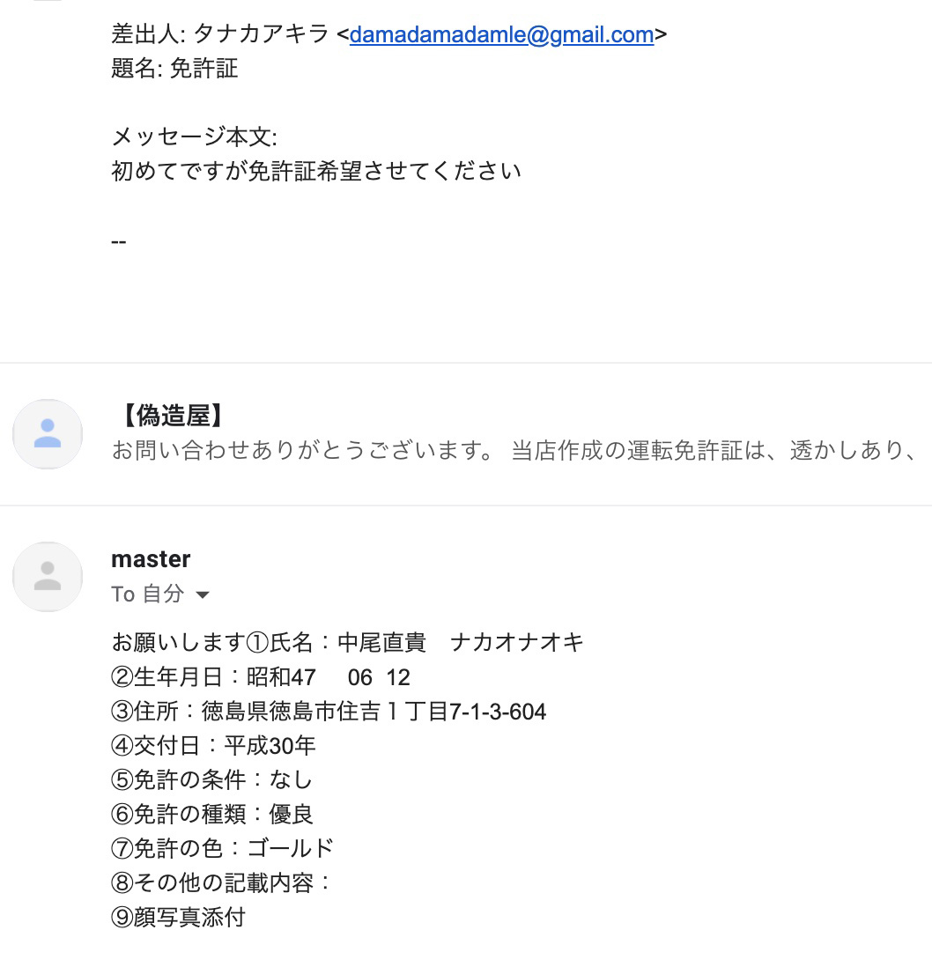Click the blue avatar of 【偽造屋】

click(x=48, y=433)
